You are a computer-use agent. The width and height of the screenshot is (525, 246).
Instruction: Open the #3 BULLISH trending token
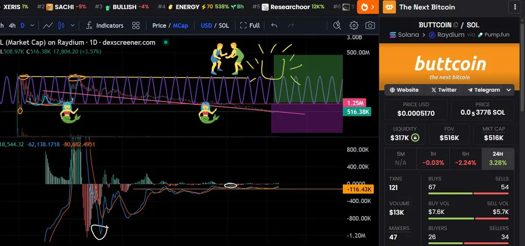122,7
